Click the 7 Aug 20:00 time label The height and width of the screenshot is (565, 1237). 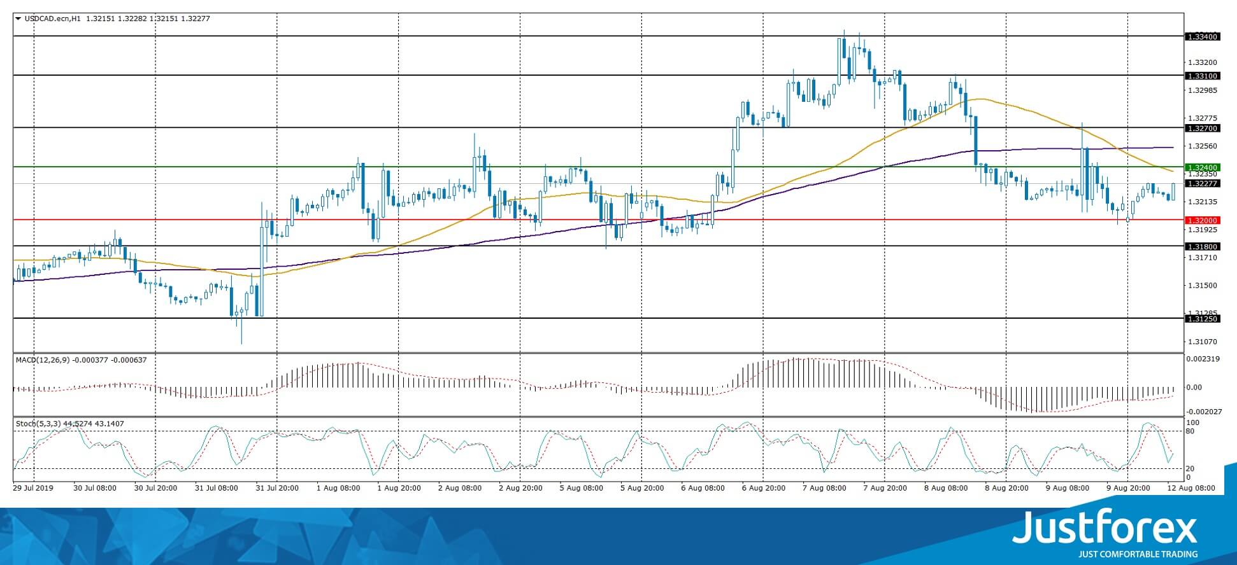tap(885, 489)
